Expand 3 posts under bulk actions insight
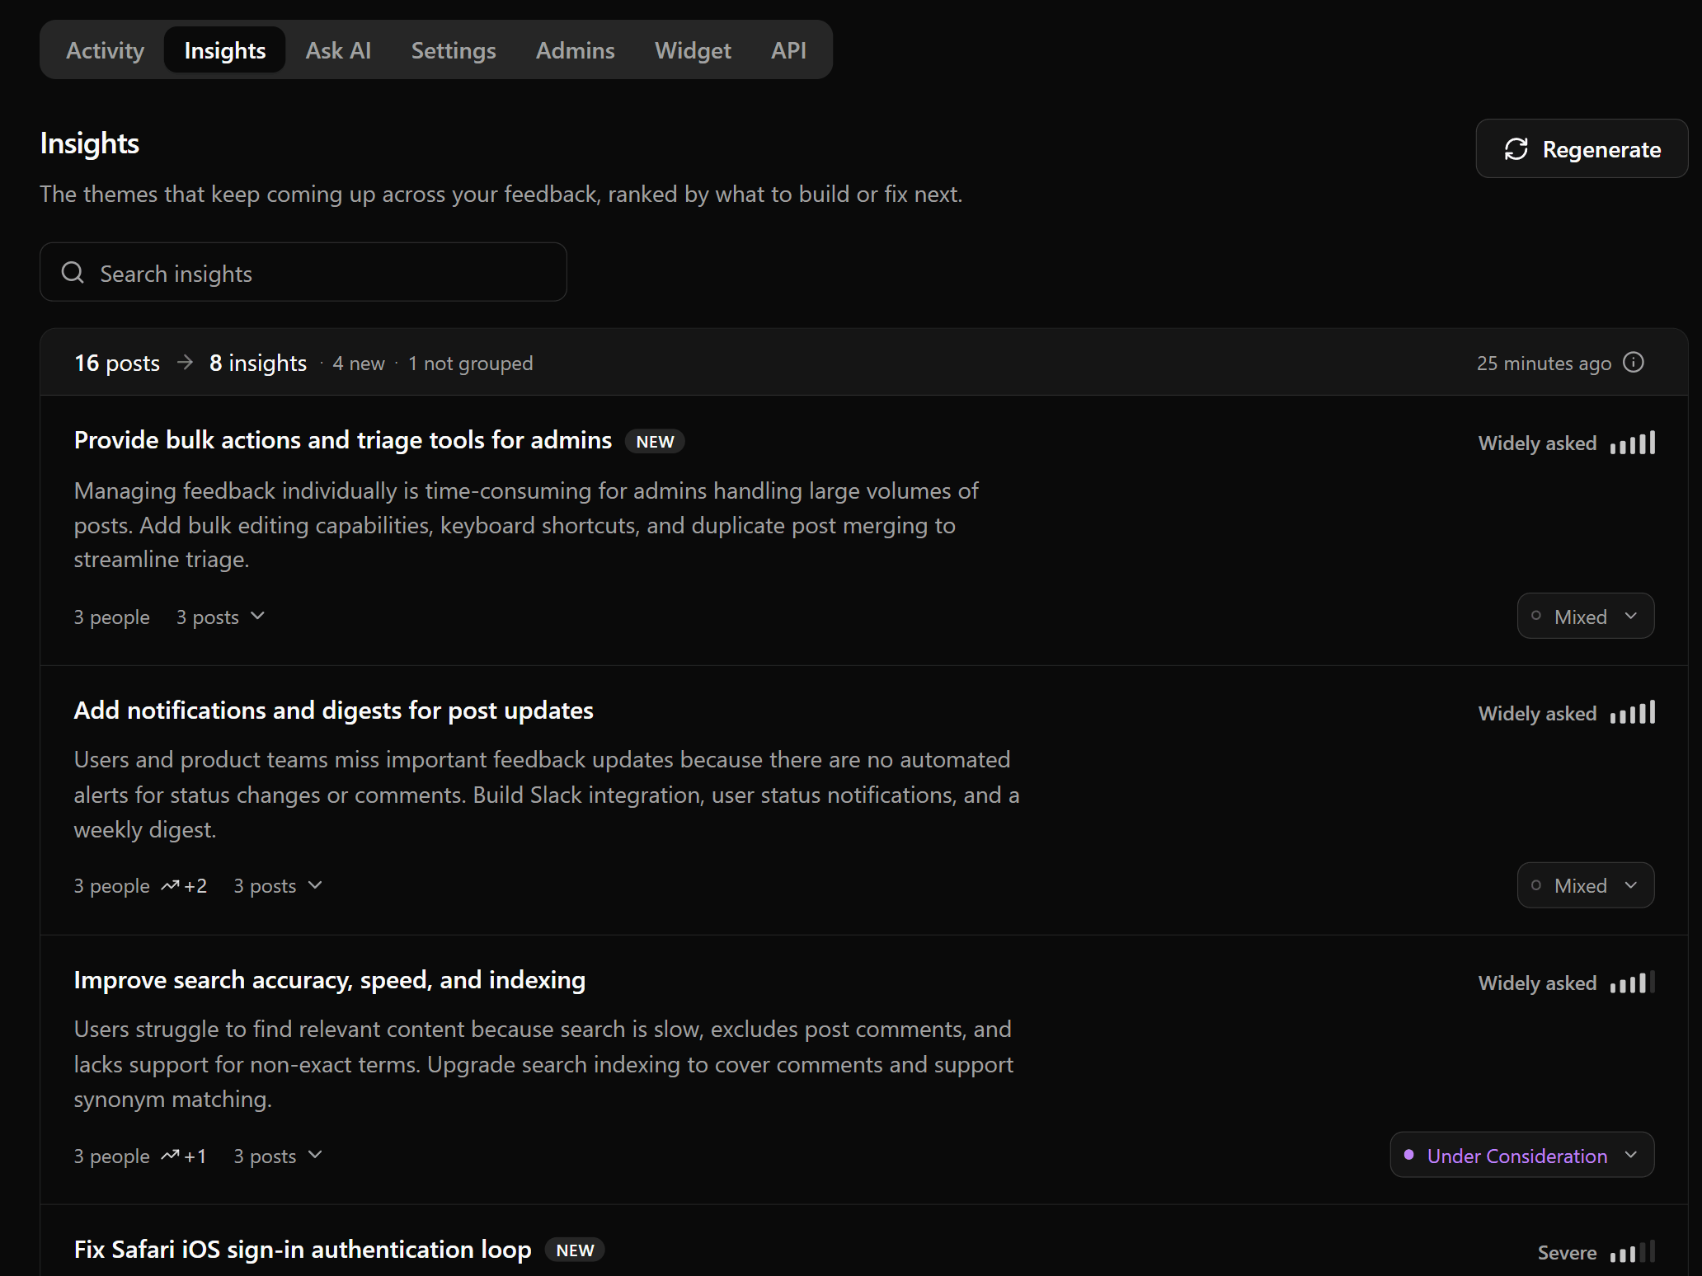The width and height of the screenshot is (1702, 1276). 220,617
